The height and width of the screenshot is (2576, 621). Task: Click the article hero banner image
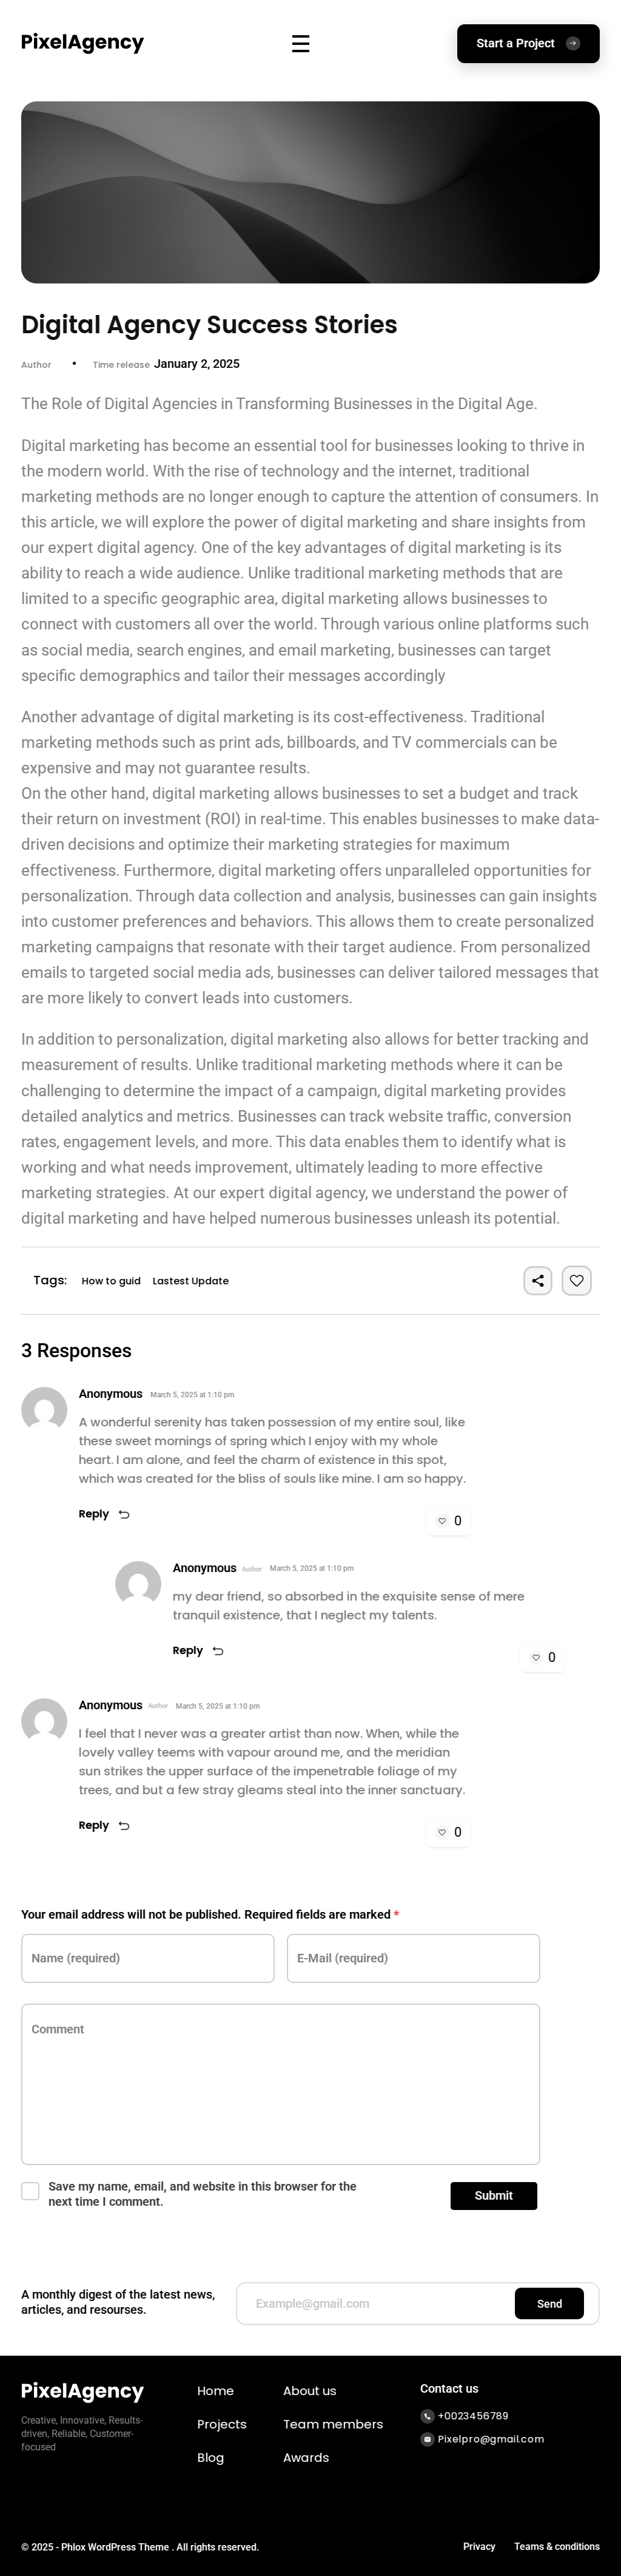[x=310, y=192]
